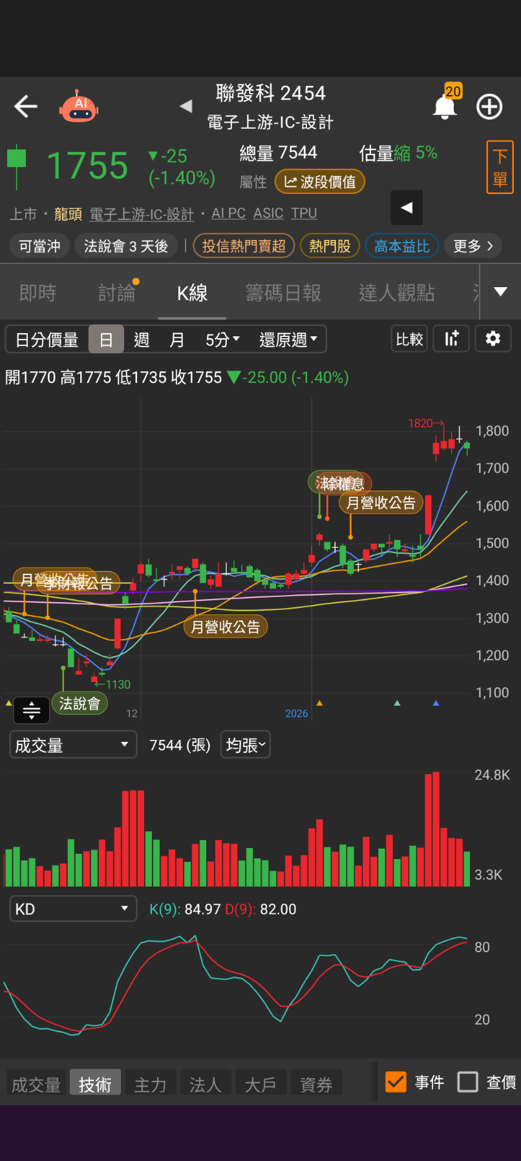Select the 日 daily period
This screenshot has height=1161, width=521.
(106, 340)
